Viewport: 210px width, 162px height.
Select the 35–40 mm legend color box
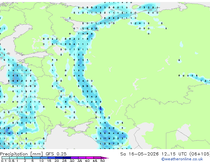[82, 158]
